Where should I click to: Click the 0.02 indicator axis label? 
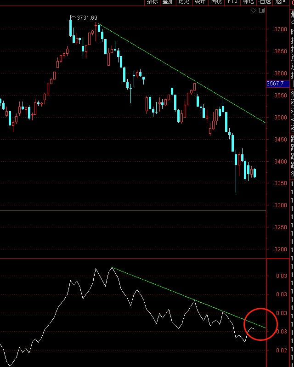point(282,350)
